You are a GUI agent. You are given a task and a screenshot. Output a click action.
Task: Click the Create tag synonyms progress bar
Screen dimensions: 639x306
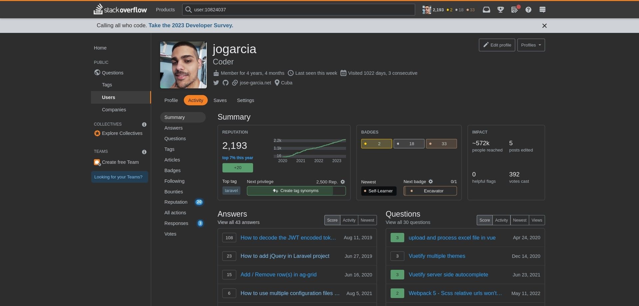pos(296,191)
